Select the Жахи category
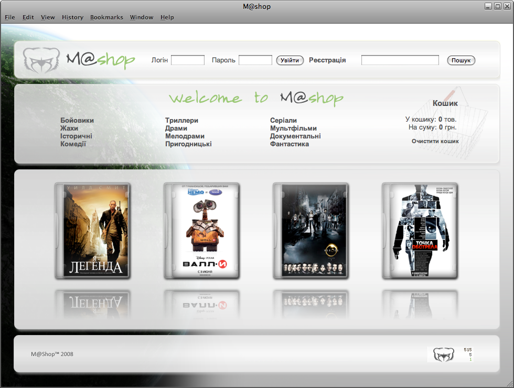Image resolution: width=514 pixels, height=388 pixels. 69,128
